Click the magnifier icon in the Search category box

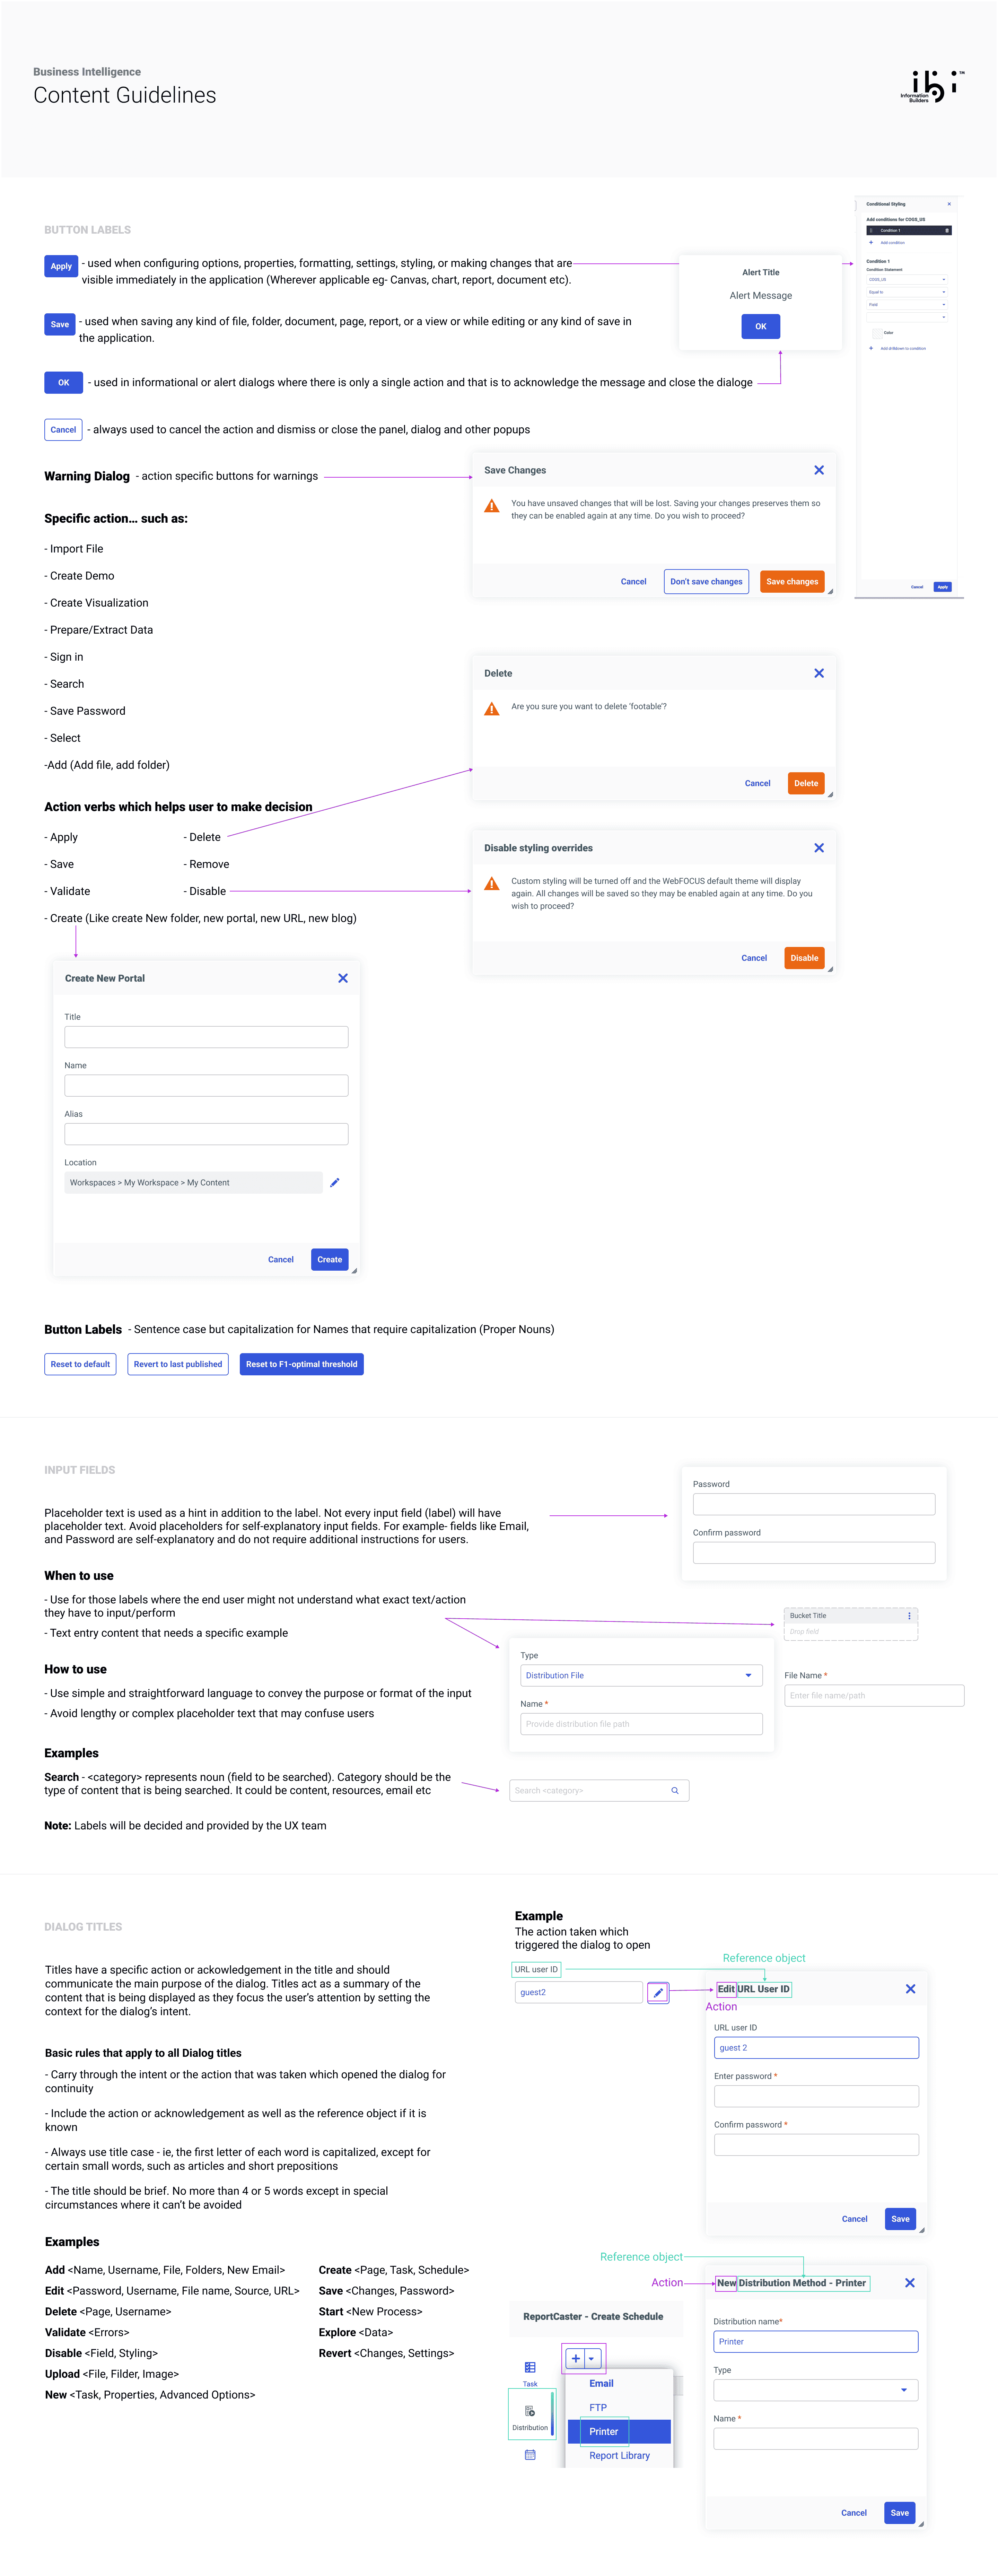[675, 1790]
